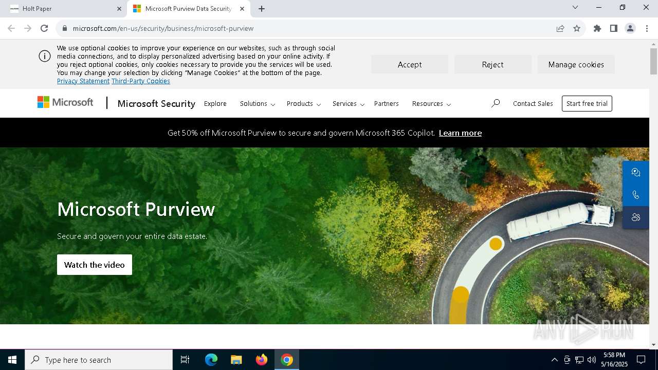
Task: Open the Privacy Statement link
Action: [83, 81]
